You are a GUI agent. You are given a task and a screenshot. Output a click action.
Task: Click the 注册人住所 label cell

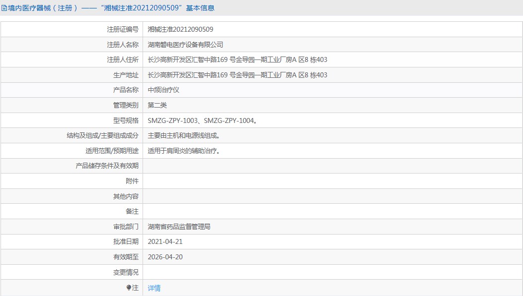(x=72, y=59)
